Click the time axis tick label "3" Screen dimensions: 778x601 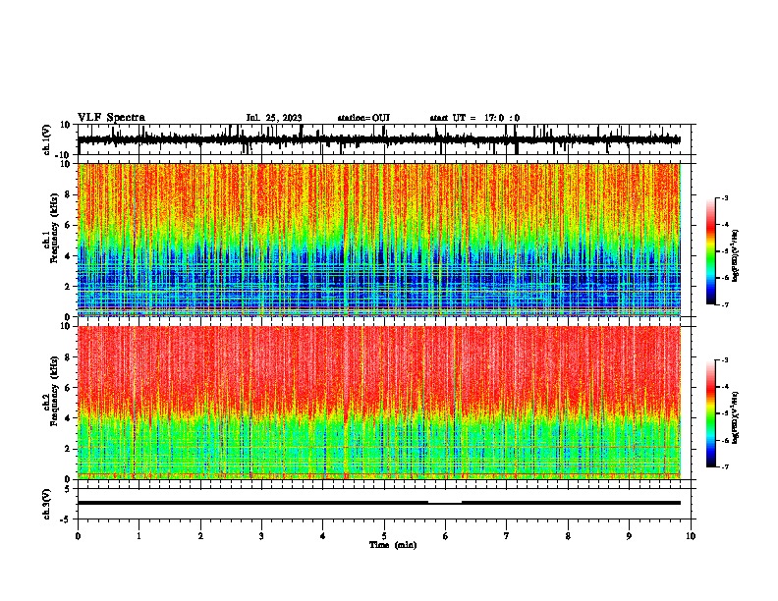[x=261, y=536]
